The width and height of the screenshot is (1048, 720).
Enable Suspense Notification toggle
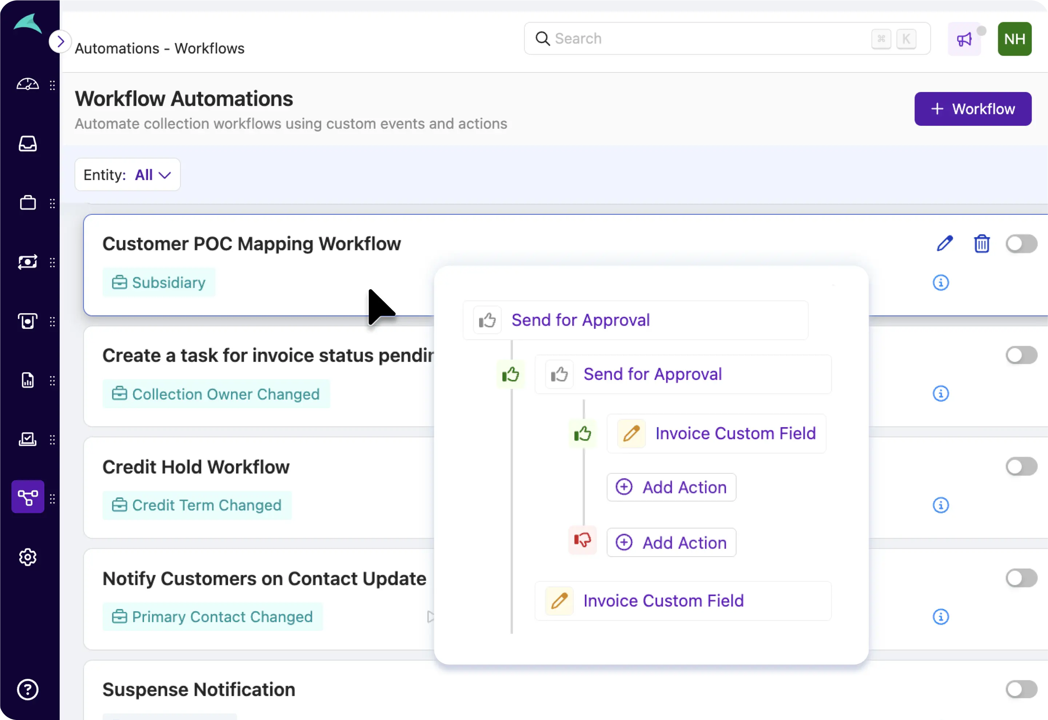click(x=1021, y=689)
